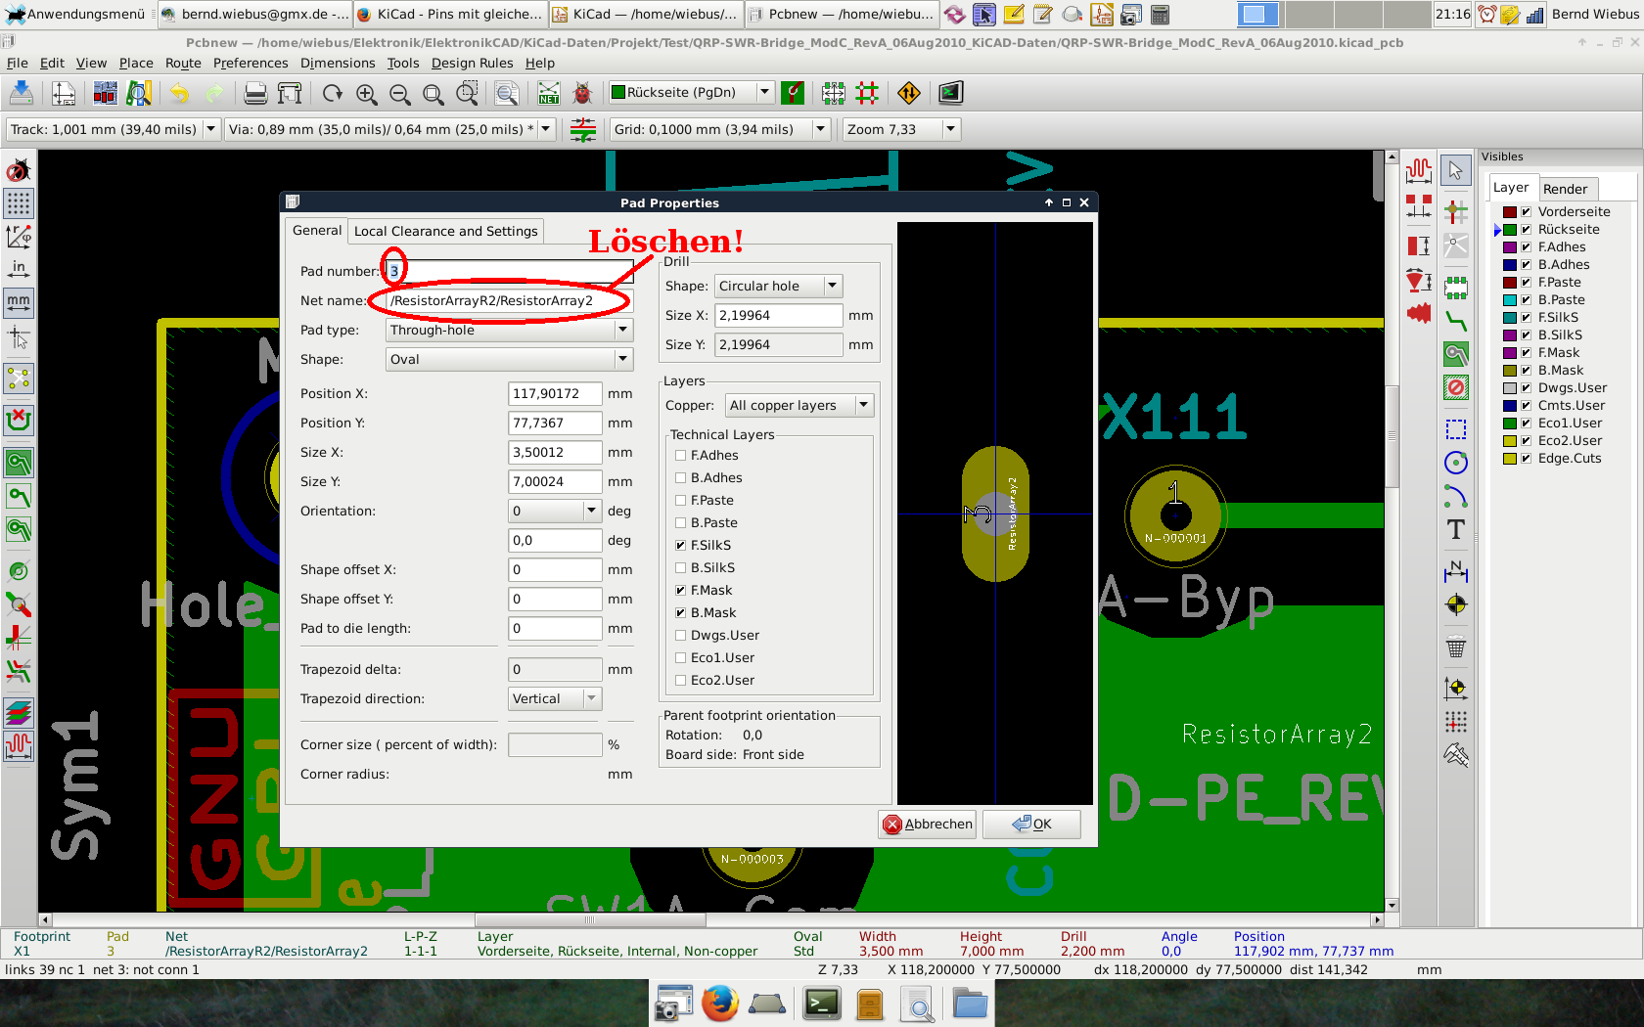Image resolution: width=1644 pixels, height=1027 pixels.
Task: Click the Net name input field
Action: click(510, 301)
